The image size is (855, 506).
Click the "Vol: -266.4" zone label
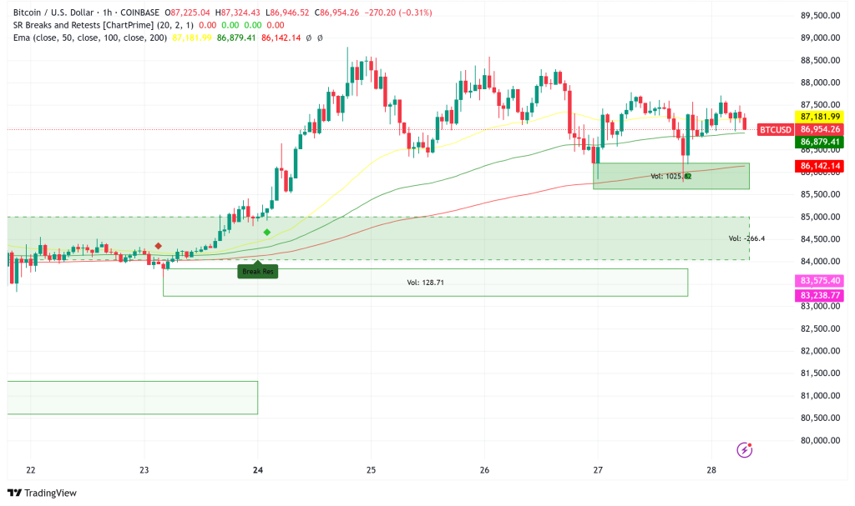[746, 238]
